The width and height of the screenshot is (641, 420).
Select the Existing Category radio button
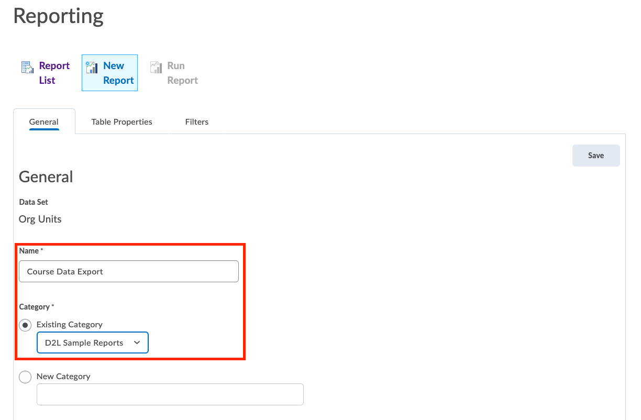[25, 325]
